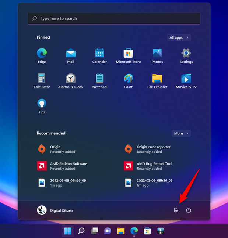
Task: Open the Edge pinned app
Action: pos(42,56)
